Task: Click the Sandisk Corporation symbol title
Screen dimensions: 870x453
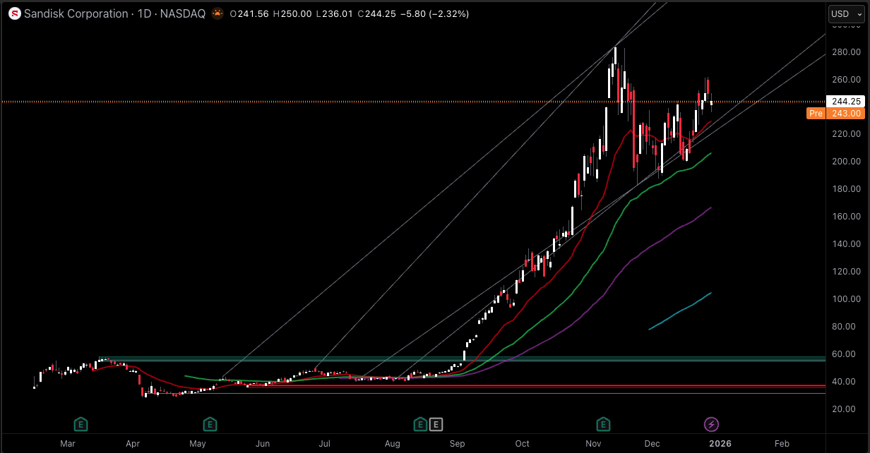Action: 76,14
